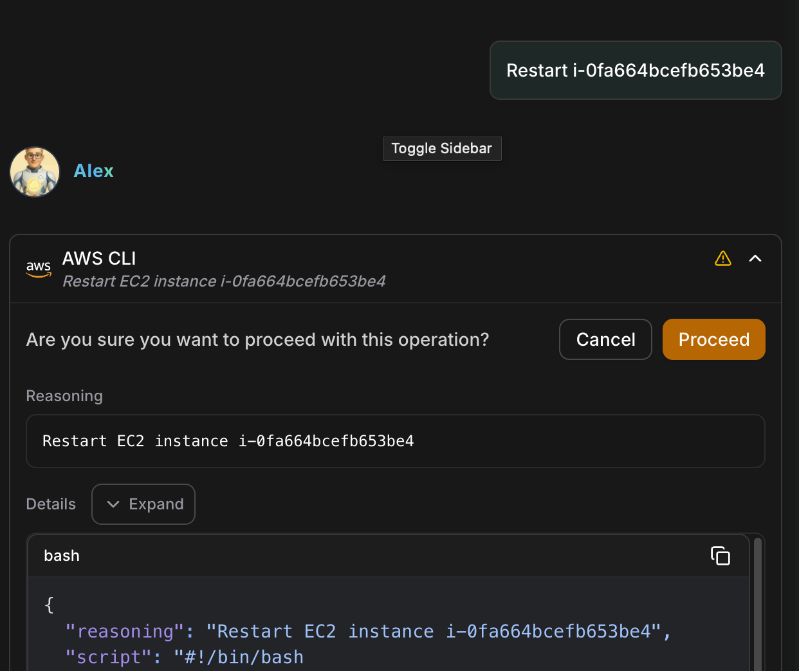
Task: Click Alex's avatar picture
Action: coord(35,172)
